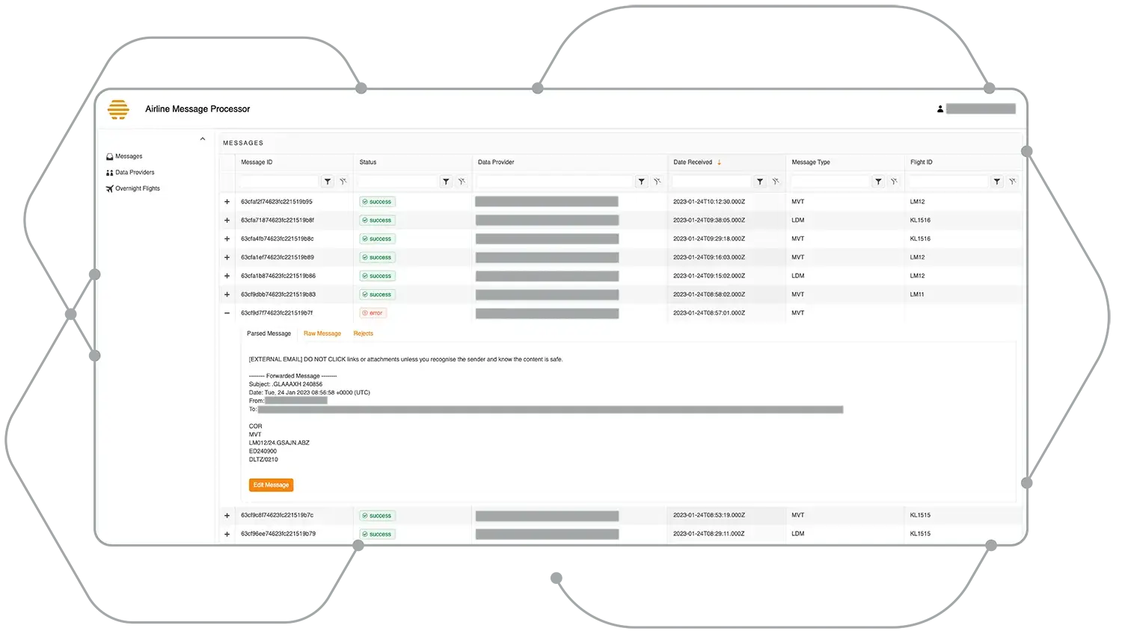Expand row 63cf9c8f74623fc221519b7c
The width and height of the screenshot is (1122, 634).
227,516
